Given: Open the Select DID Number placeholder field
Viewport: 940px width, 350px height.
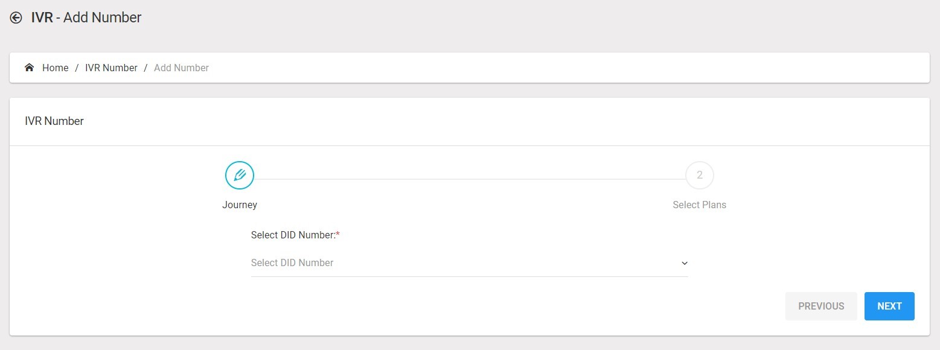Looking at the screenshot, I should [470, 263].
